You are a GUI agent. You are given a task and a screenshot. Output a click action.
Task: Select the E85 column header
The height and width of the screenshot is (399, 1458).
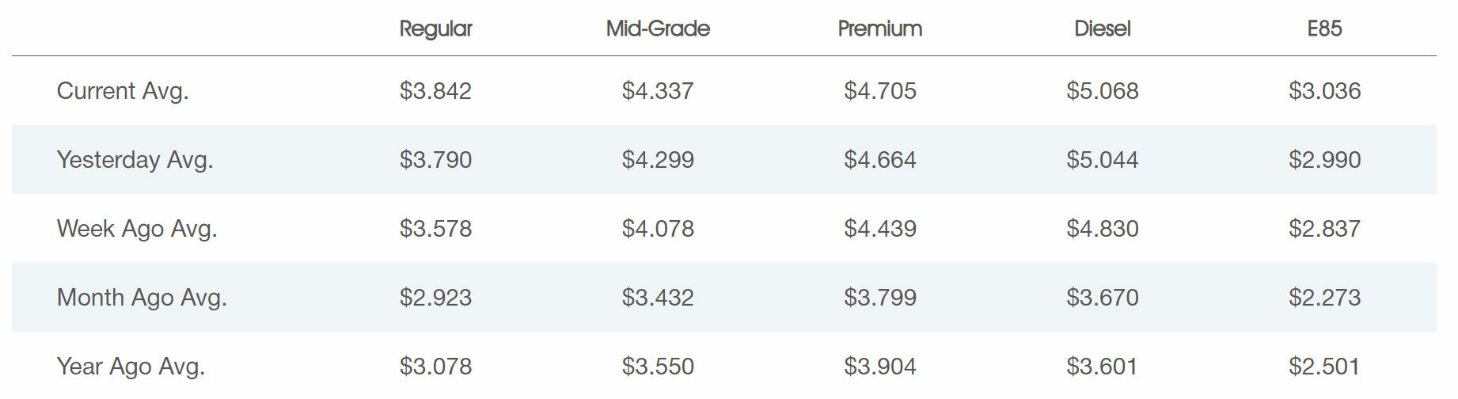coord(1324,28)
